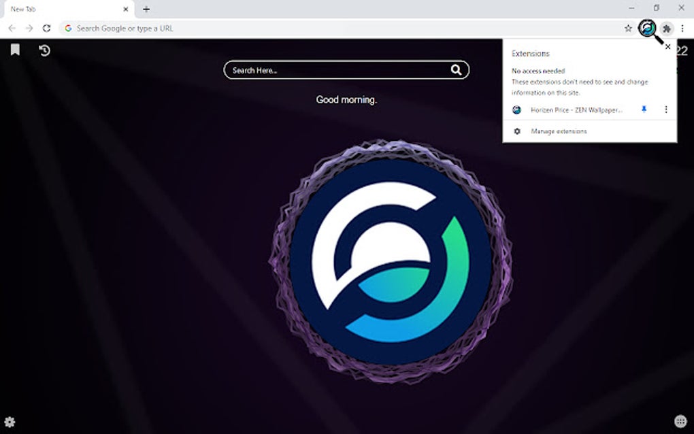Viewport: 694px width, 434px height.
Task: Unpin the Horizen Price extension
Action: [644, 110]
